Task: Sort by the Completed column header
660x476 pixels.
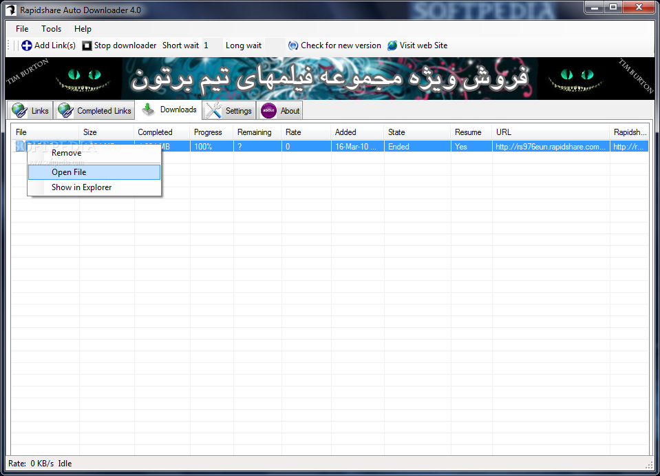Action: (x=162, y=132)
